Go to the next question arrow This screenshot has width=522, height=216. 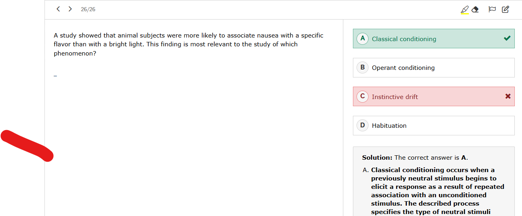[70, 9]
